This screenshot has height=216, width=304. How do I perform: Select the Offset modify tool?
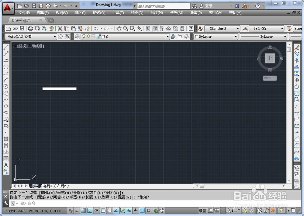click(x=297, y=67)
